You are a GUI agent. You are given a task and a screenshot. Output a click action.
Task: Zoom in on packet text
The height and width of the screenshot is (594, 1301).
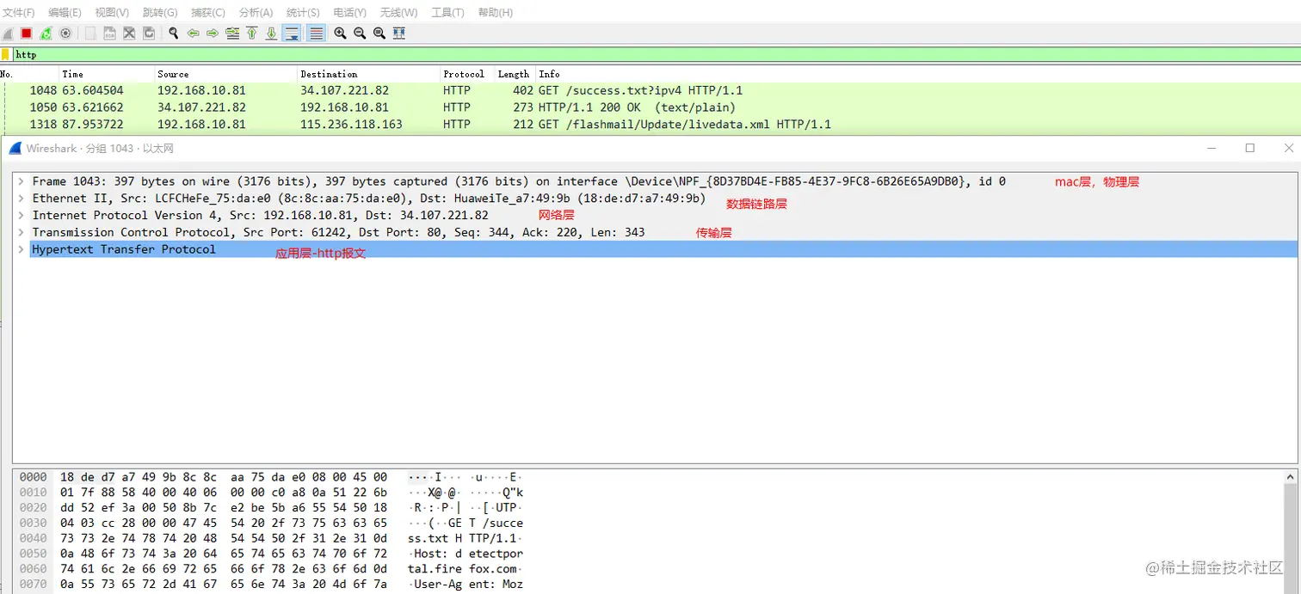(x=341, y=34)
